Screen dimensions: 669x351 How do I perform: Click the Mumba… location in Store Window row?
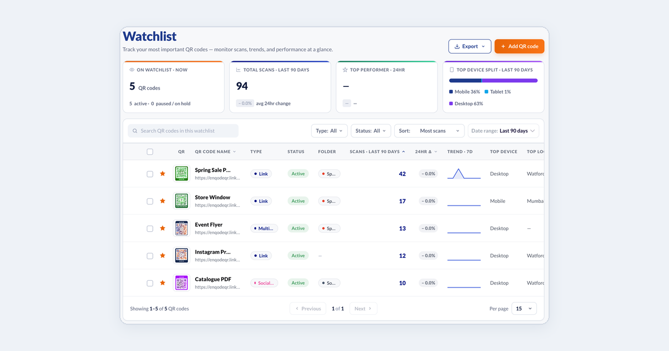[x=536, y=201]
